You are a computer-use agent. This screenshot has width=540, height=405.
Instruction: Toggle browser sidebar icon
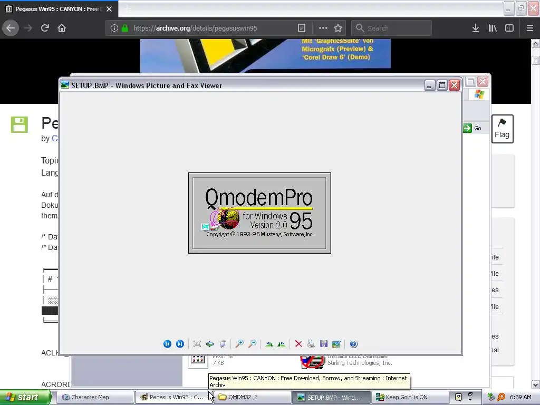point(509,28)
